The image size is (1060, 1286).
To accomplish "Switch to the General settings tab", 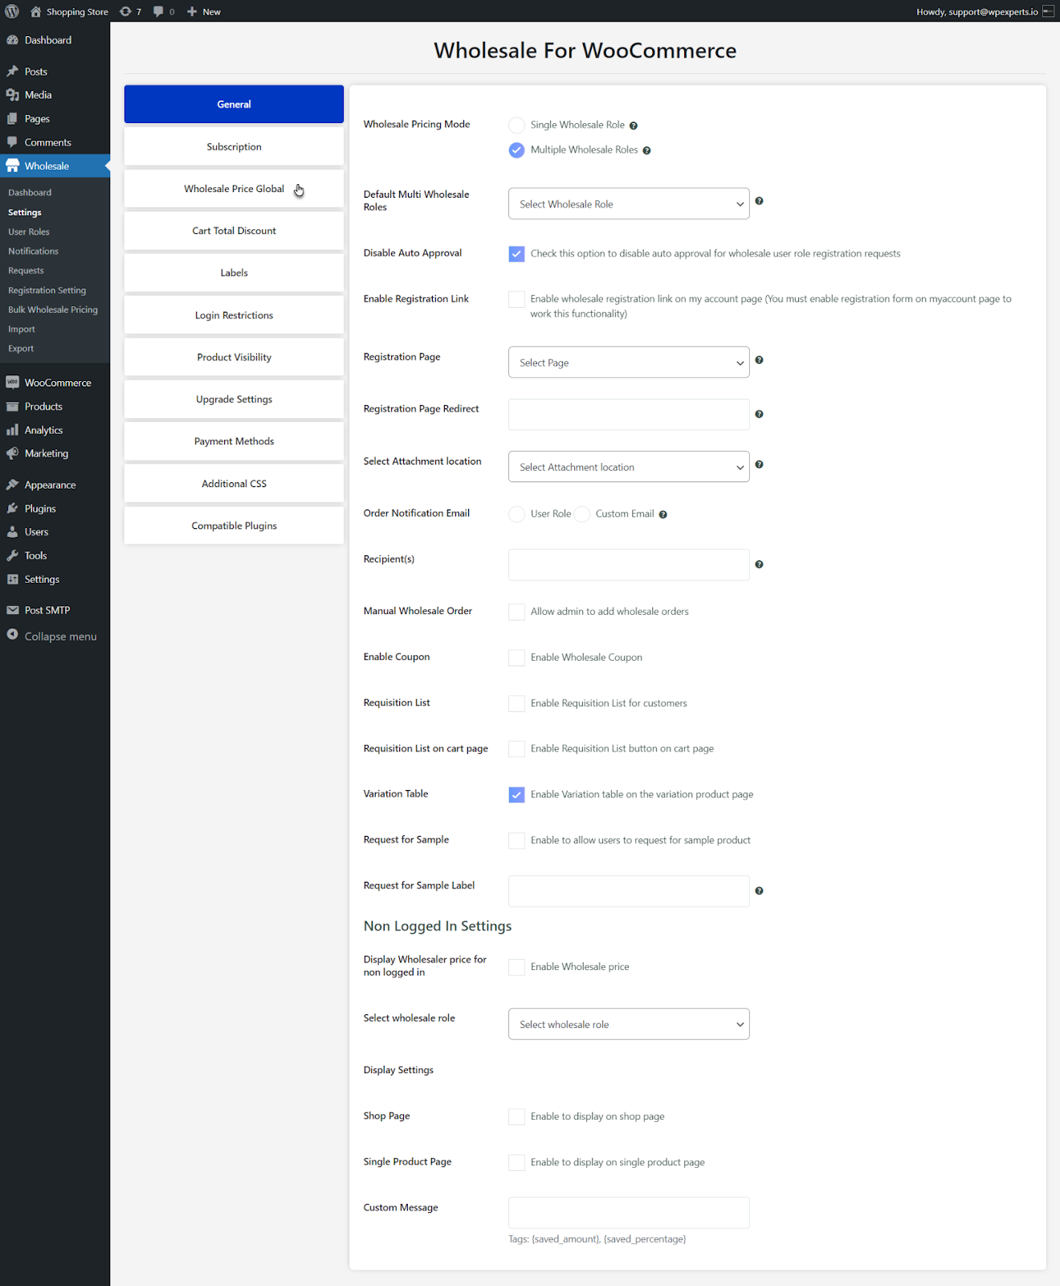I will [x=234, y=104].
